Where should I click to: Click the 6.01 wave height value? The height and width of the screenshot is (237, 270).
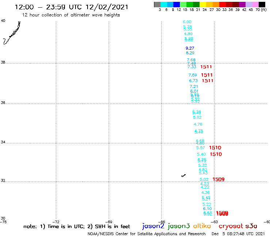coord(194,91)
